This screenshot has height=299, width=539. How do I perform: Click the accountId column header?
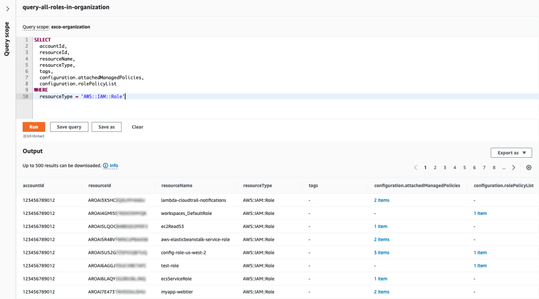tap(33, 185)
